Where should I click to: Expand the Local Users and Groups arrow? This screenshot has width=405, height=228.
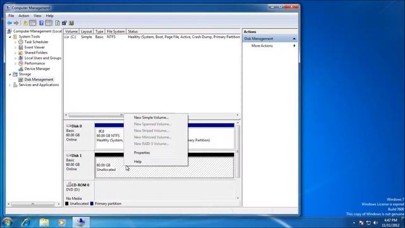[x=15, y=58]
